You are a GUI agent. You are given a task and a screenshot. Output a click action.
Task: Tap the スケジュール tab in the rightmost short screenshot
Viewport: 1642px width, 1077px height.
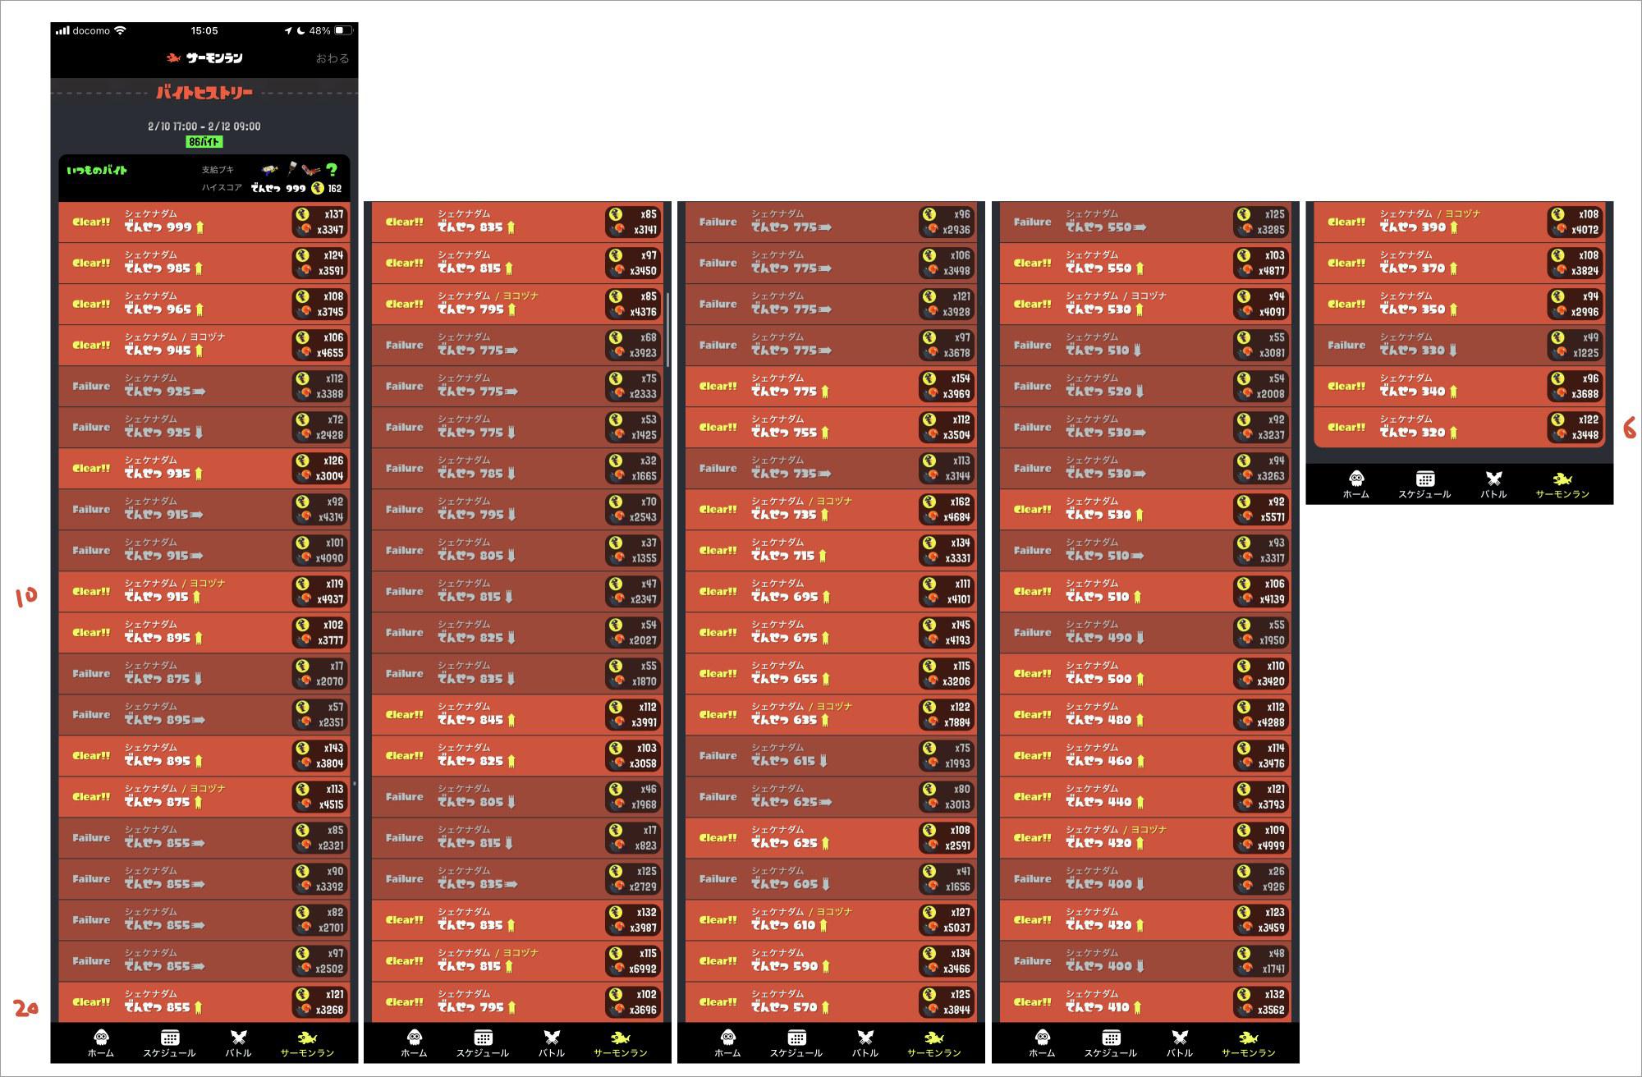pyautogui.click(x=1424, y=484)
